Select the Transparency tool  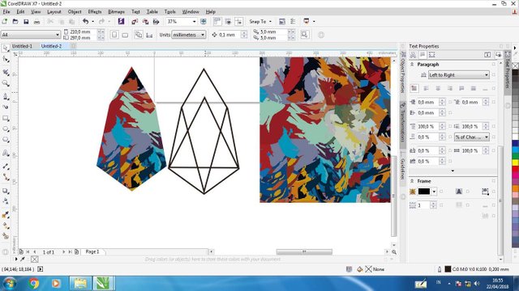(6, 201)
